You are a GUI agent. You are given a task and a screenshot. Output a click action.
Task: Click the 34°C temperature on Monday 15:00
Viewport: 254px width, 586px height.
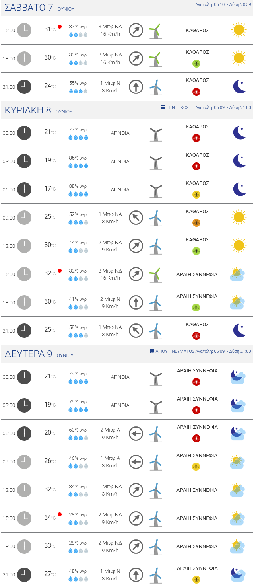pos(49,518)
